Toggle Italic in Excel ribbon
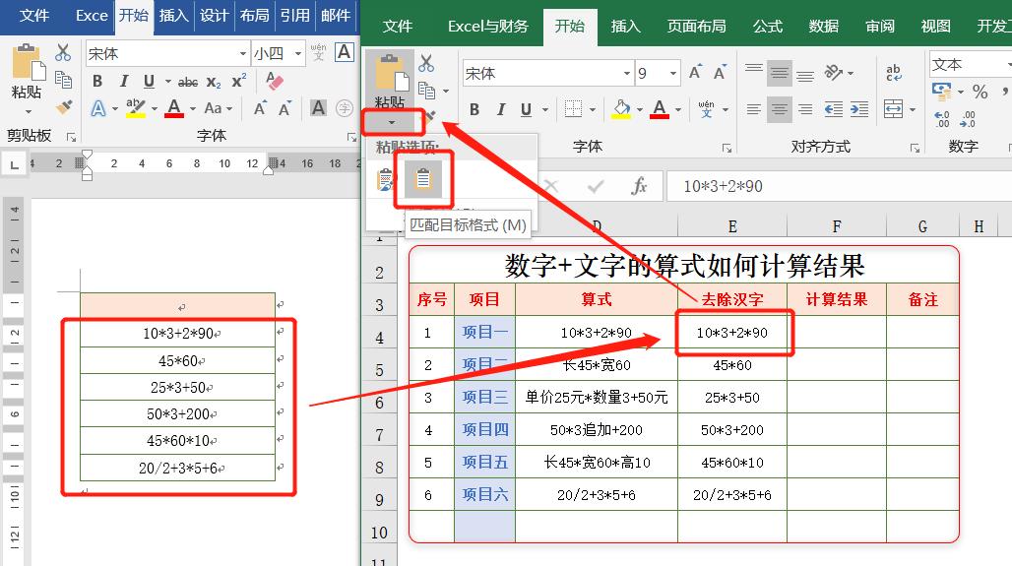This screenshot has width=1012, height=566. [500, 109]
